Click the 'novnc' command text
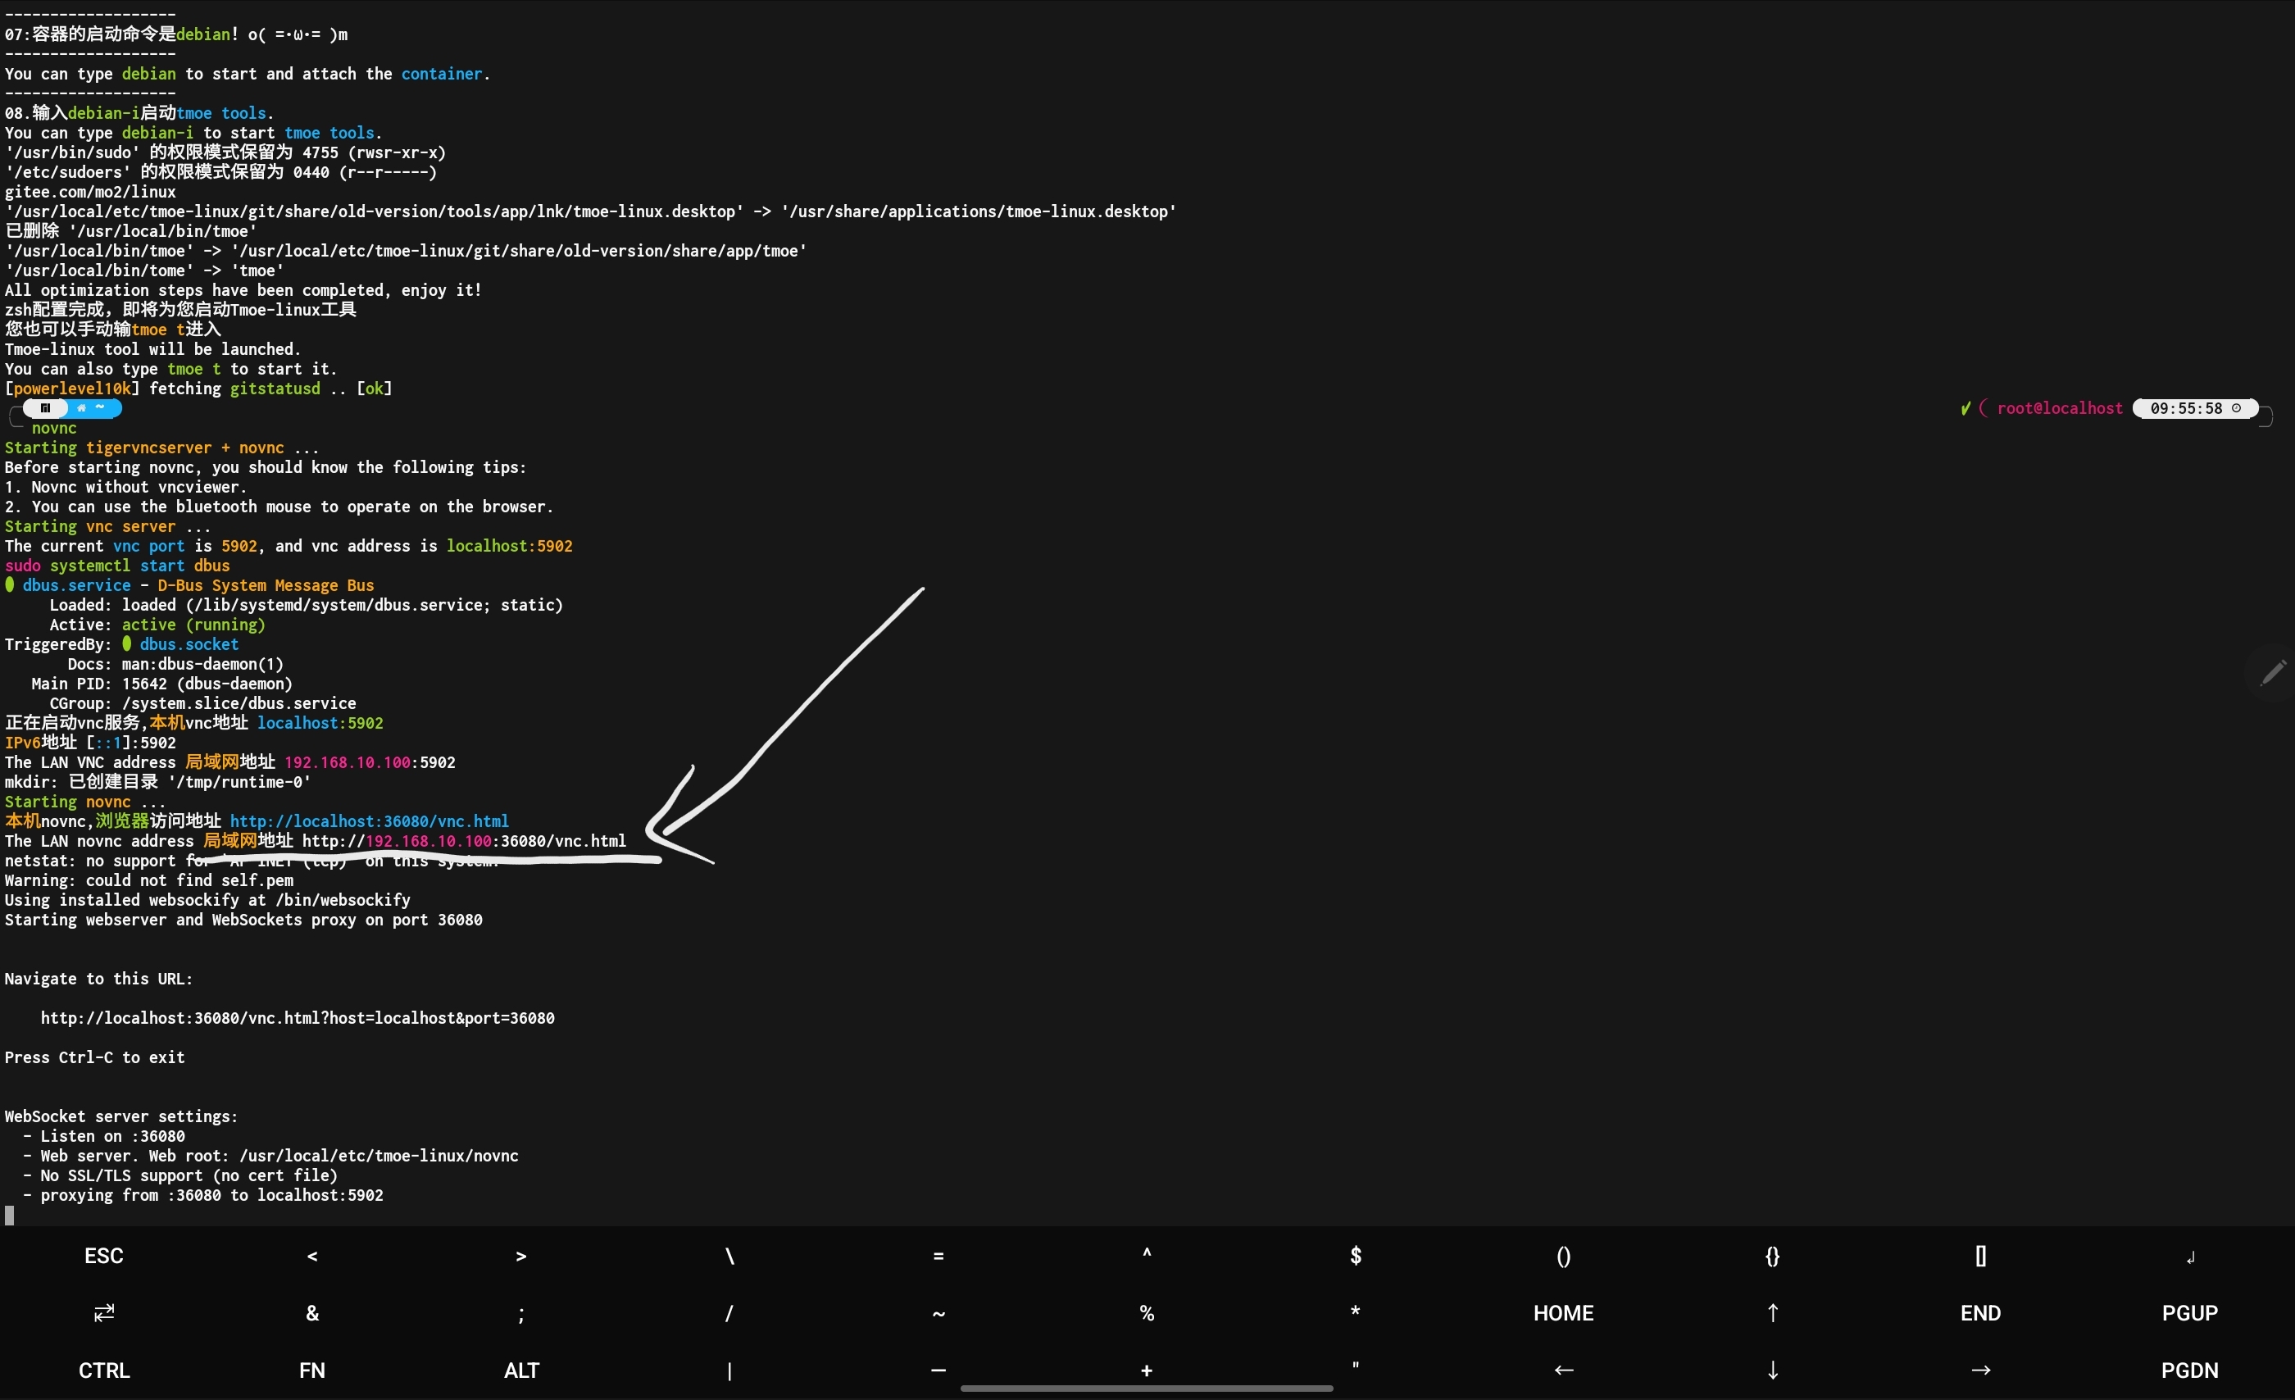This screenshot has height=1400, width=2295. (54, 428)
